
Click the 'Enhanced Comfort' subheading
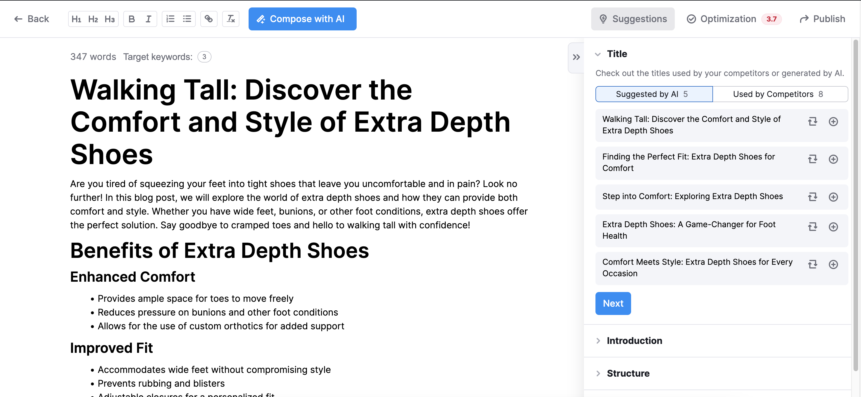coord(133,277)
